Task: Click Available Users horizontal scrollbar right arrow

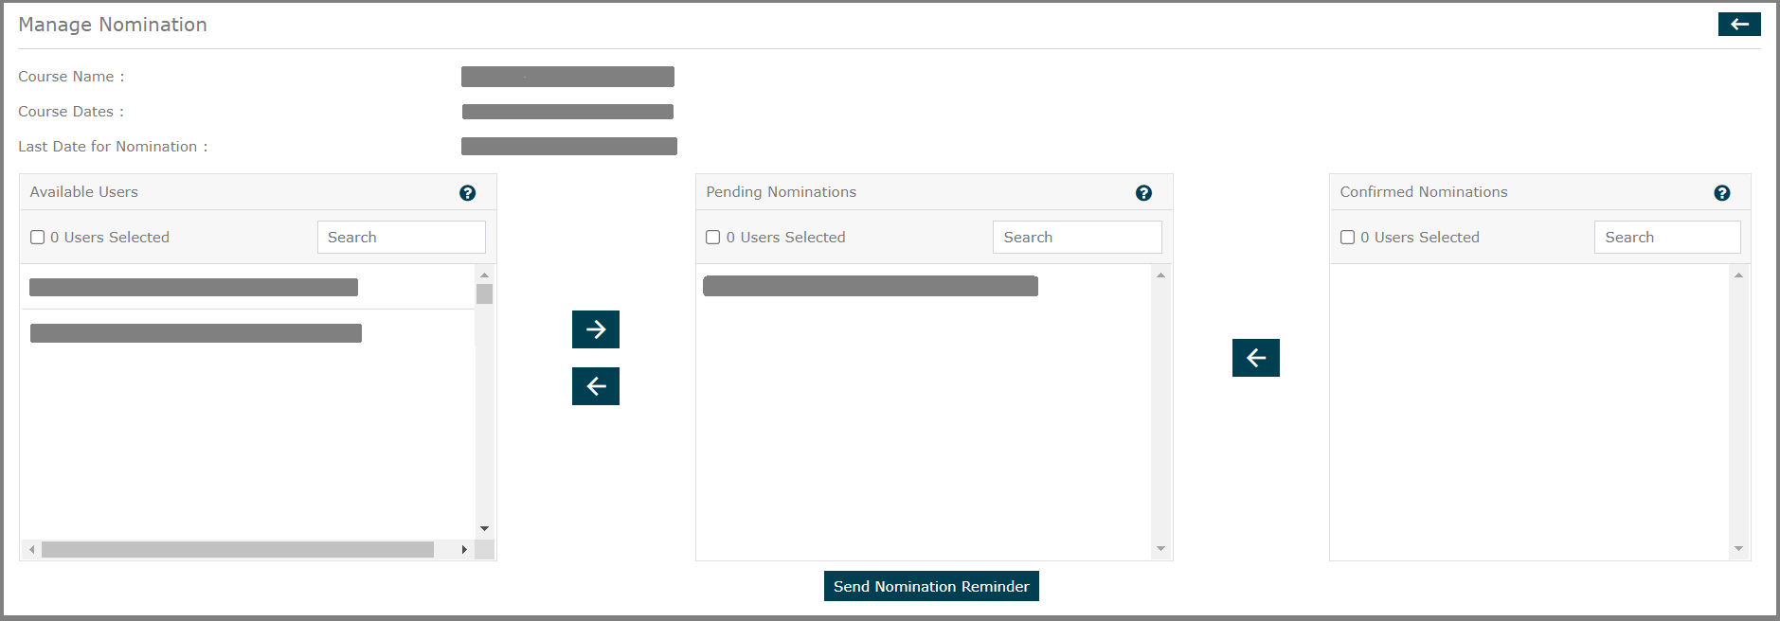Action: point(464,549)
